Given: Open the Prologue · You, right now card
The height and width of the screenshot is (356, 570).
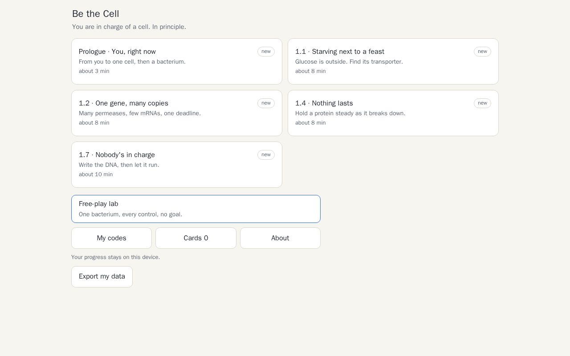Looking at the screenshot, I should [177, 61].
